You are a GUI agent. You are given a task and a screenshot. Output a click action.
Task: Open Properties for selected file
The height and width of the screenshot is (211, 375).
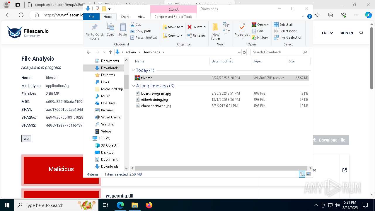click(242, 31)
